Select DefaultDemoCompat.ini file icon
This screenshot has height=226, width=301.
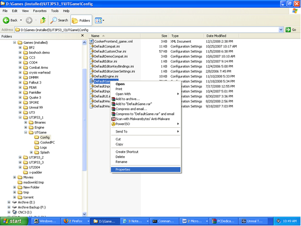pos(91,56)
